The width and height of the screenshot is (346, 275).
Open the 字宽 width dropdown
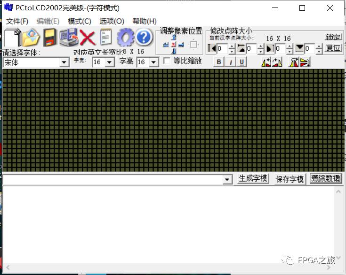coord(110,62)
